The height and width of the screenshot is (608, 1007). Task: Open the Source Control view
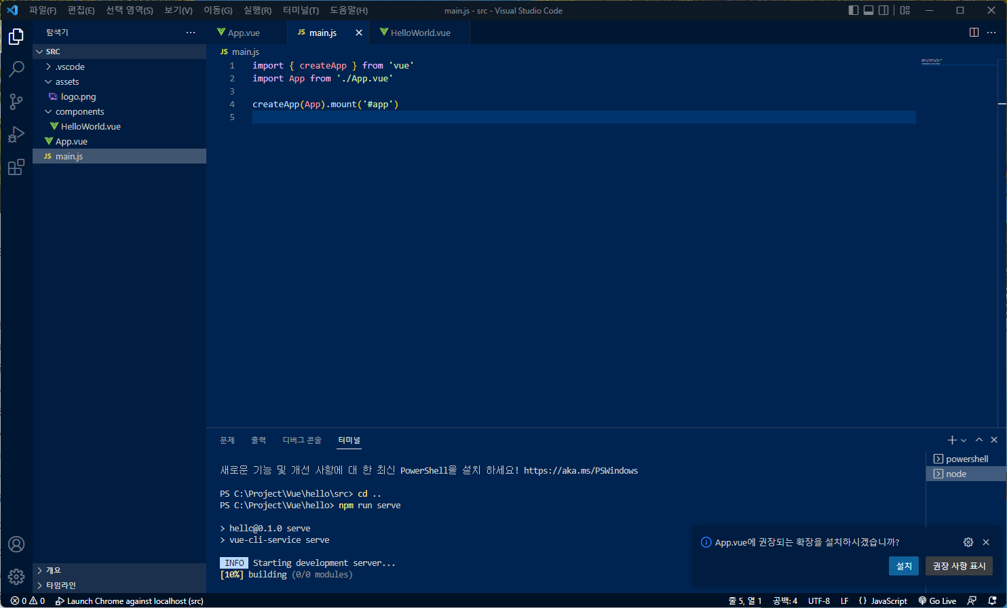click(x=16, y=101)
